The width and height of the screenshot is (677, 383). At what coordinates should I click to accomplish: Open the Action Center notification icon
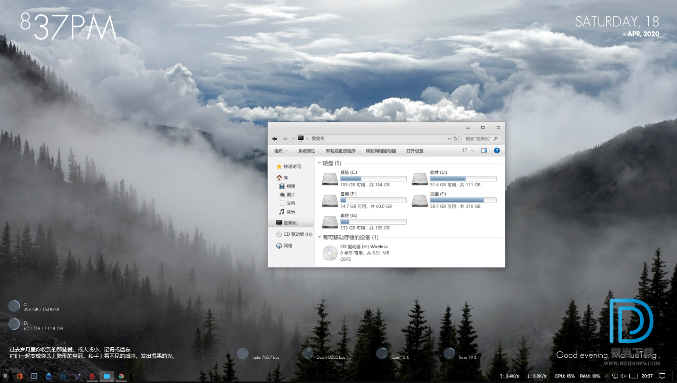pyautogui.click(x=662, y=376)
